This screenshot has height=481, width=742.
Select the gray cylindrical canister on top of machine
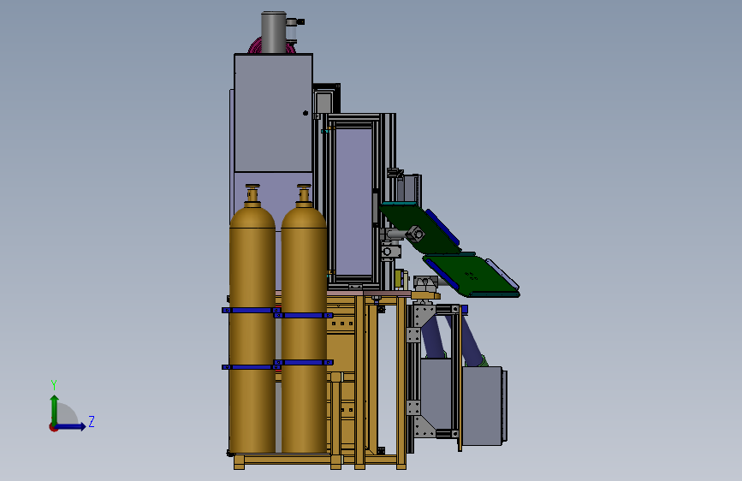[274, 33]
